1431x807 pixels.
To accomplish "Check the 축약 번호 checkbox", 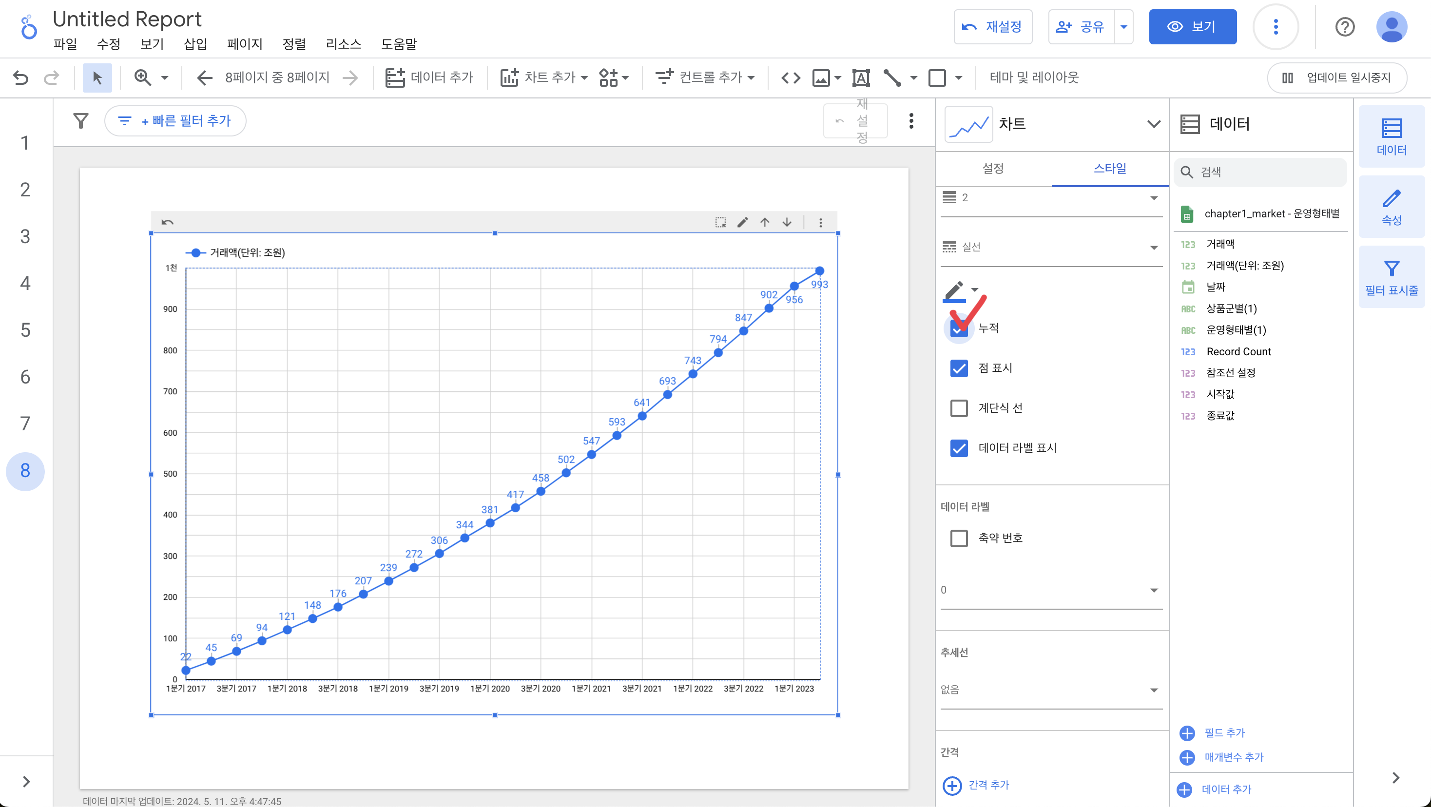I will [959, 538].
